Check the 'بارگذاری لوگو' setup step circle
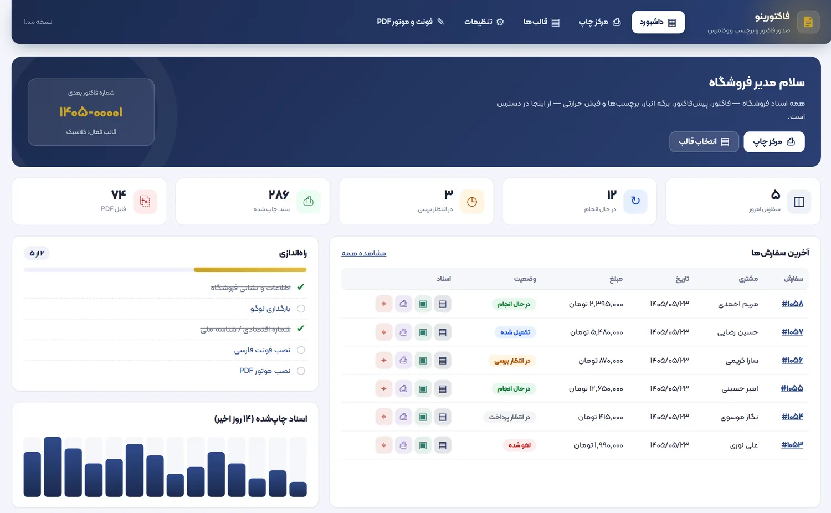Screen dimensions: 831x513 click(301, 309)
